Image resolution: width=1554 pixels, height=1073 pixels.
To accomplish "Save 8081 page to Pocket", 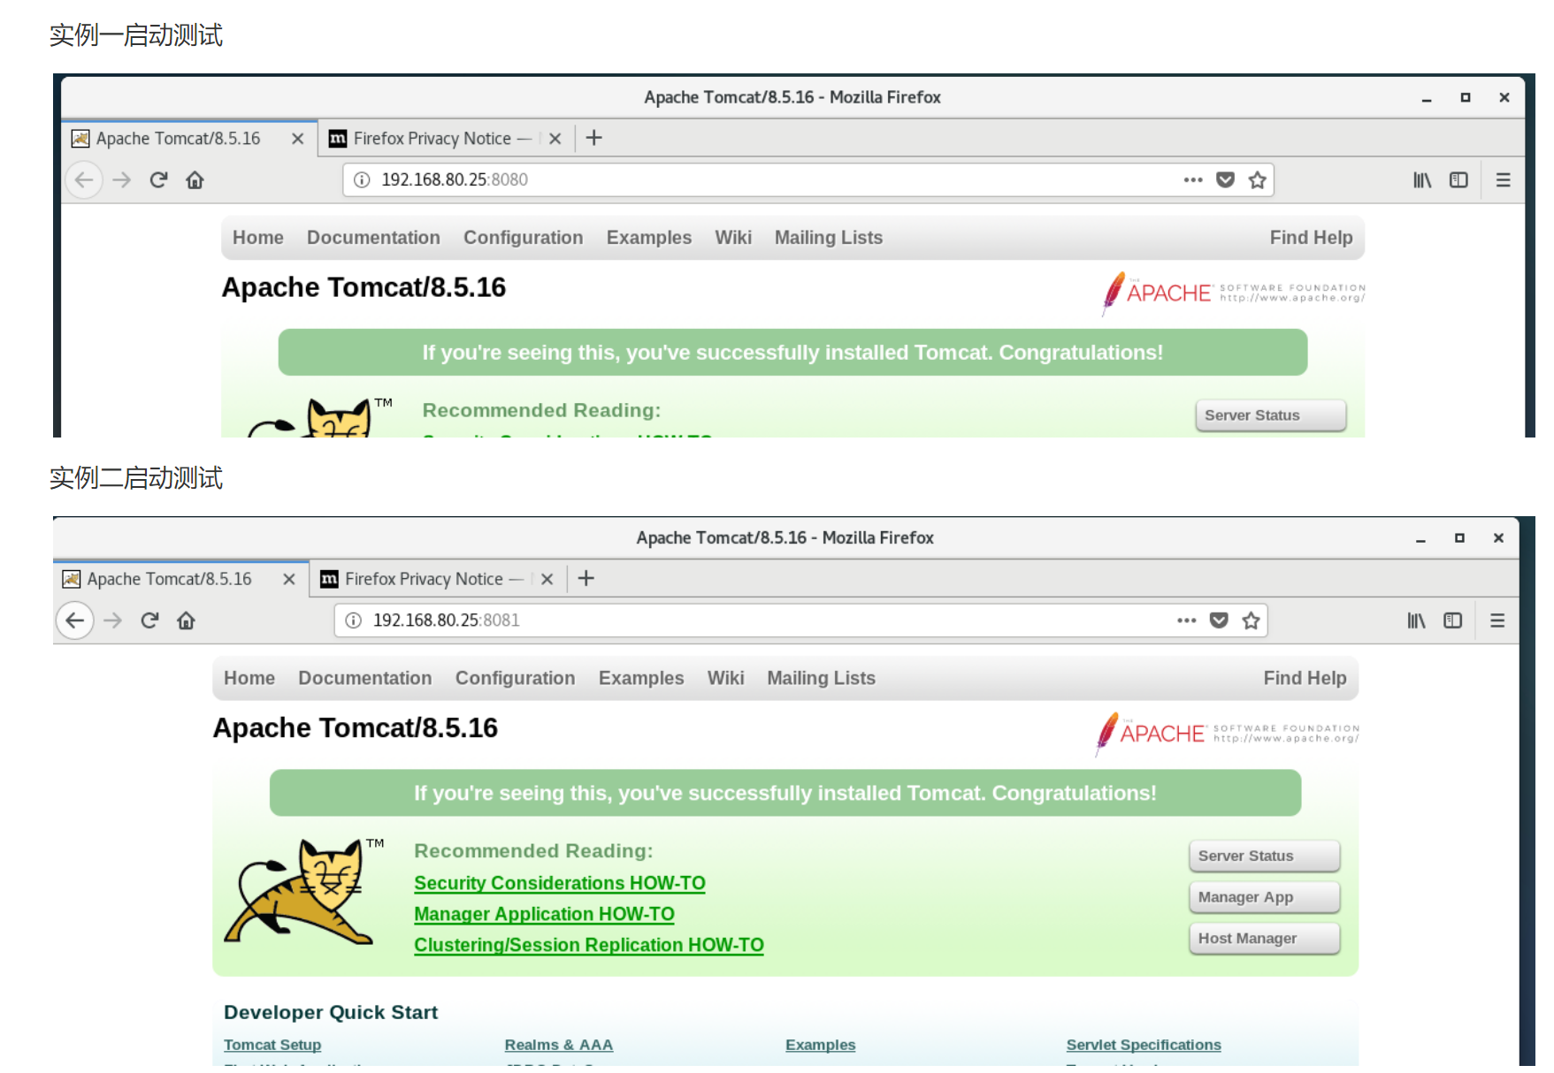I will pyautogui.click(x=1219, y=620).
